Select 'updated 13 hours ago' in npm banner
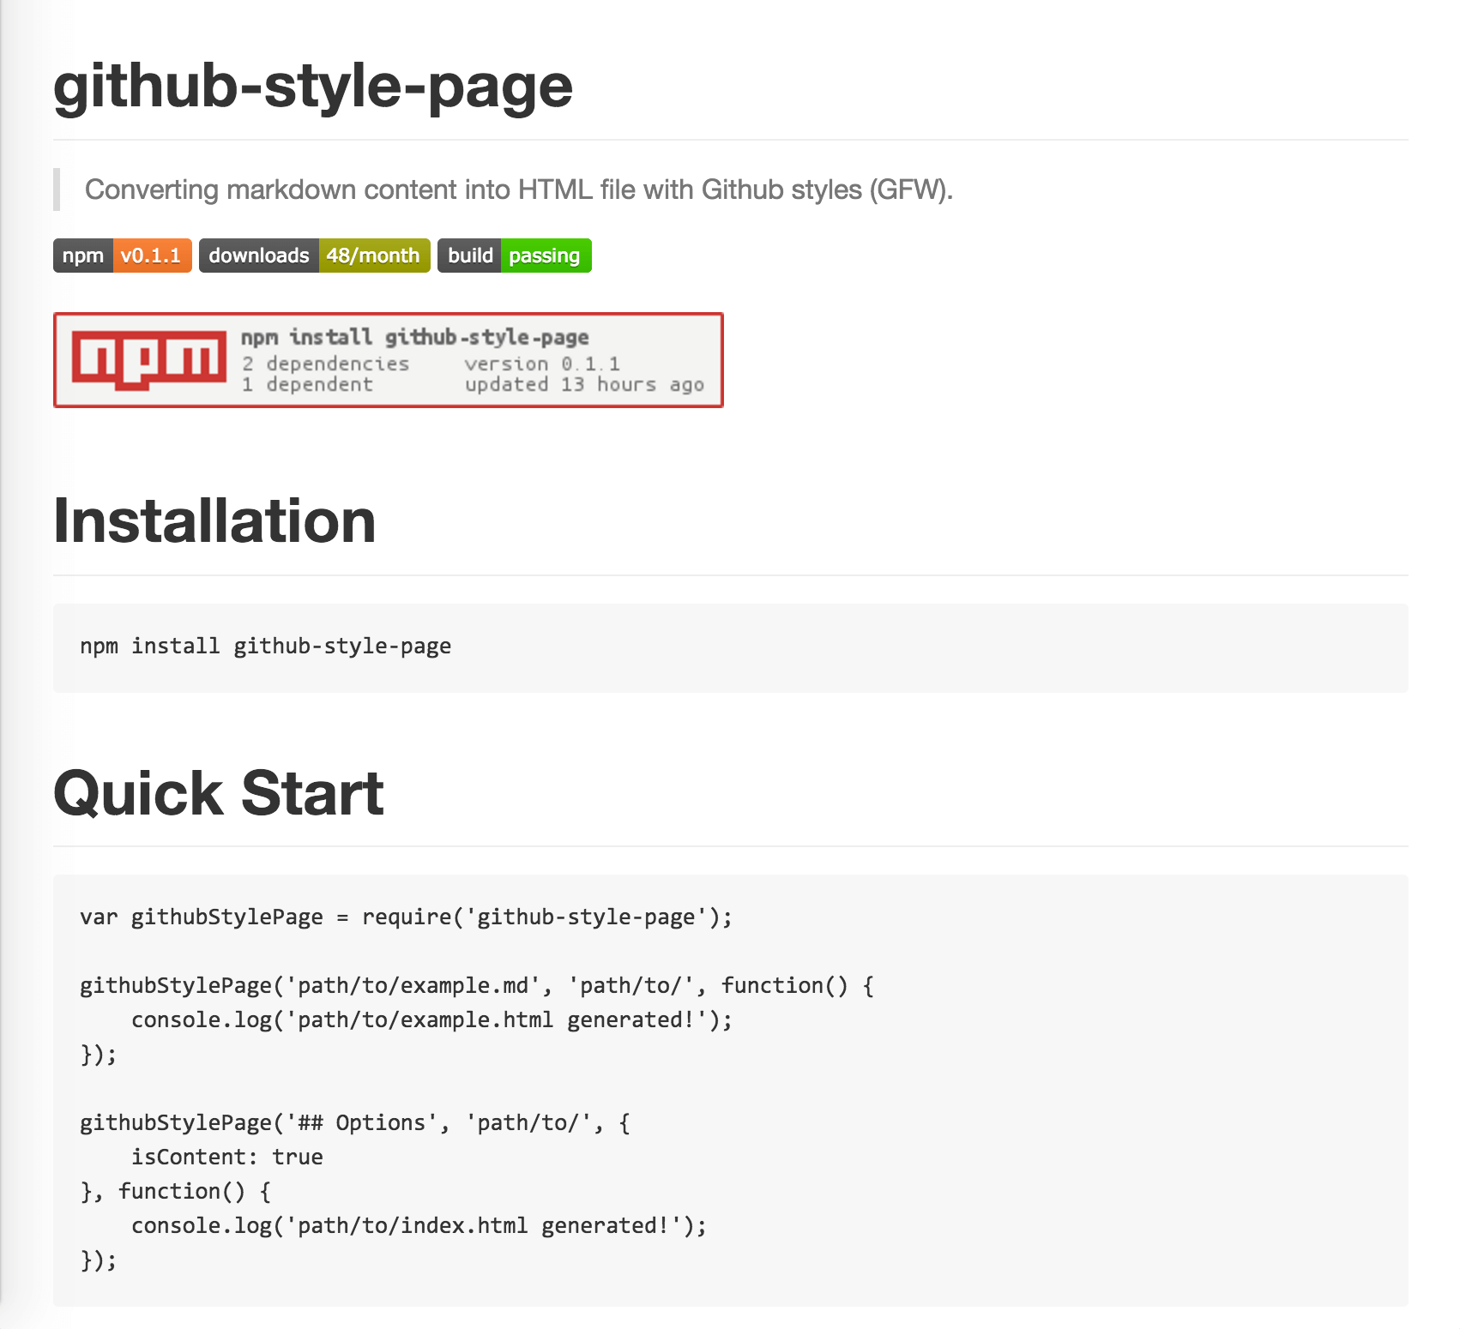 (585, 385)
